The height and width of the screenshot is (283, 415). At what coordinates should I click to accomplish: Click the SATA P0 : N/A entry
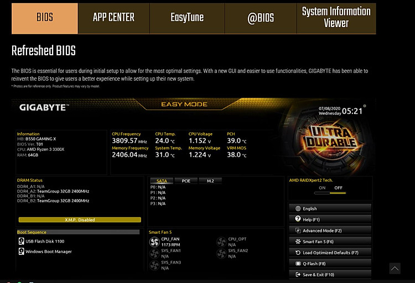pos(158,187)
